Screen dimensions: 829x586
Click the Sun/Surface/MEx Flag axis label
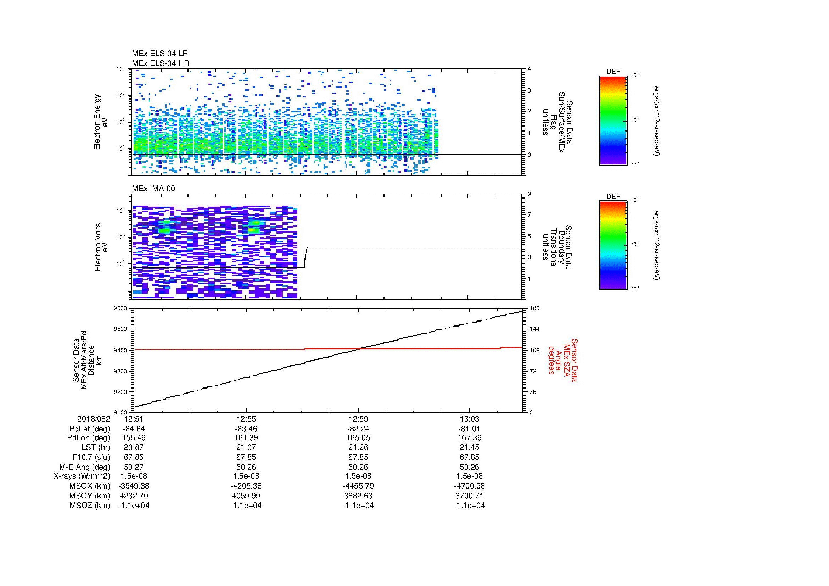(x=558, y=122)
